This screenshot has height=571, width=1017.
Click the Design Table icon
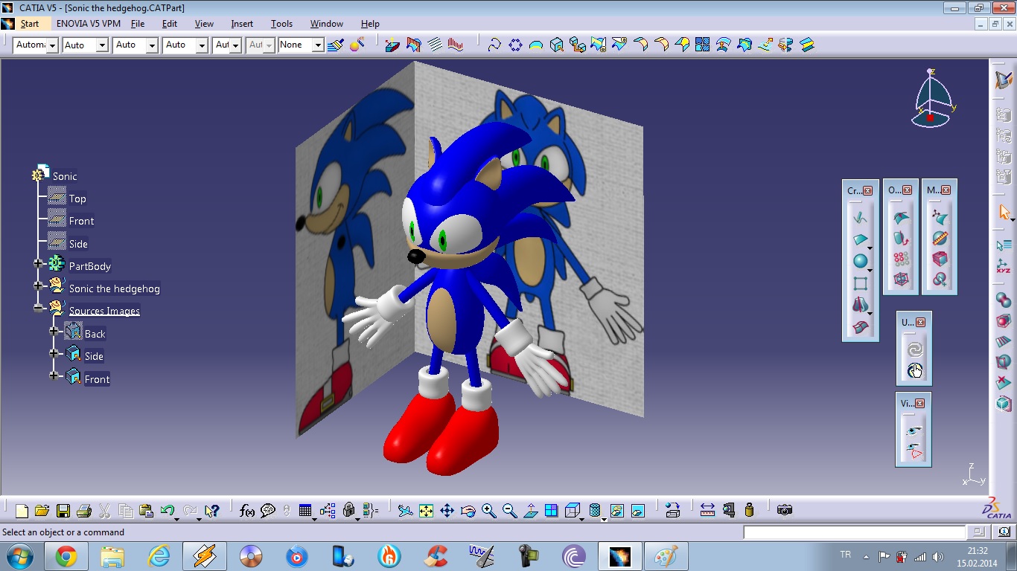(x=305, y=511)
